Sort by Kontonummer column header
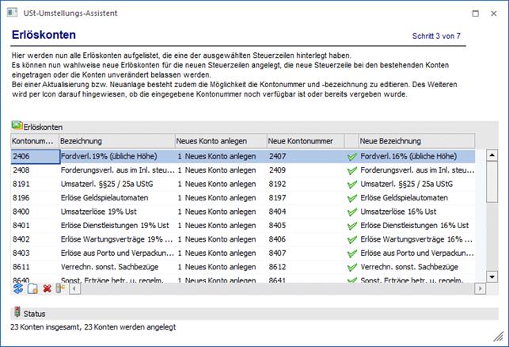The width and height of the screenshot is (509, 347). point(34,140)
